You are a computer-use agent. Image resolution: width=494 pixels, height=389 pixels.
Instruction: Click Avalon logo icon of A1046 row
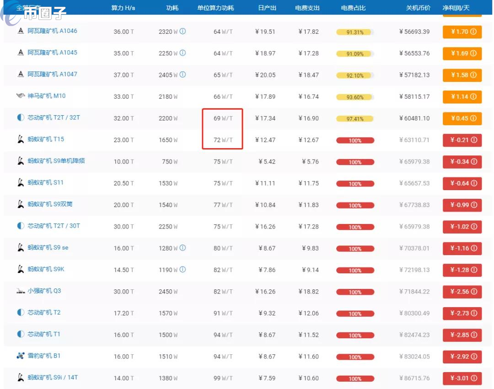[x=21, y=31]
